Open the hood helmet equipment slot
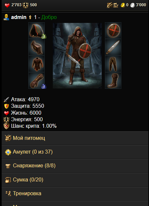The height and width of the screenshot is (206, 149). tap(37, 30)
